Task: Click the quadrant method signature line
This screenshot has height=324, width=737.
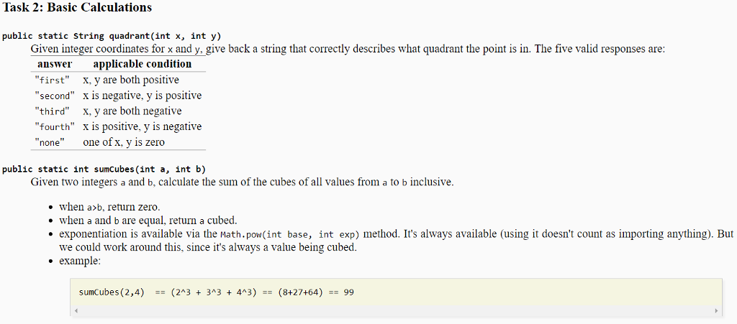Action: coord(112,36)
